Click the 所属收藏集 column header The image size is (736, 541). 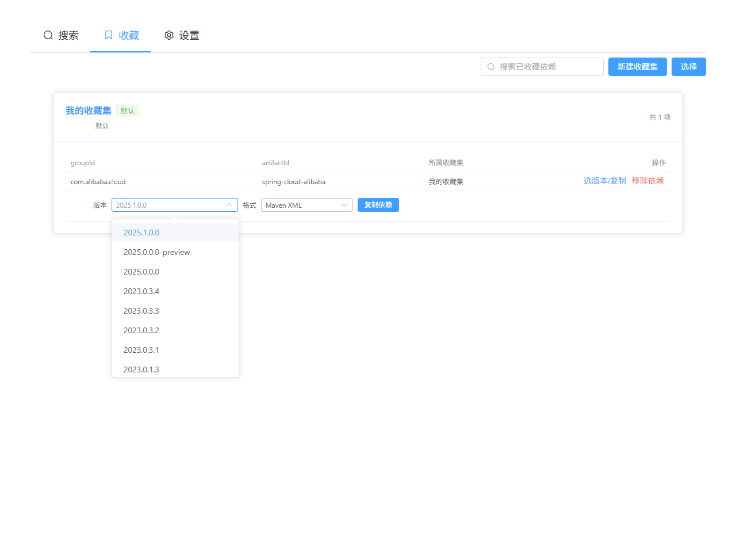[446, 163]
